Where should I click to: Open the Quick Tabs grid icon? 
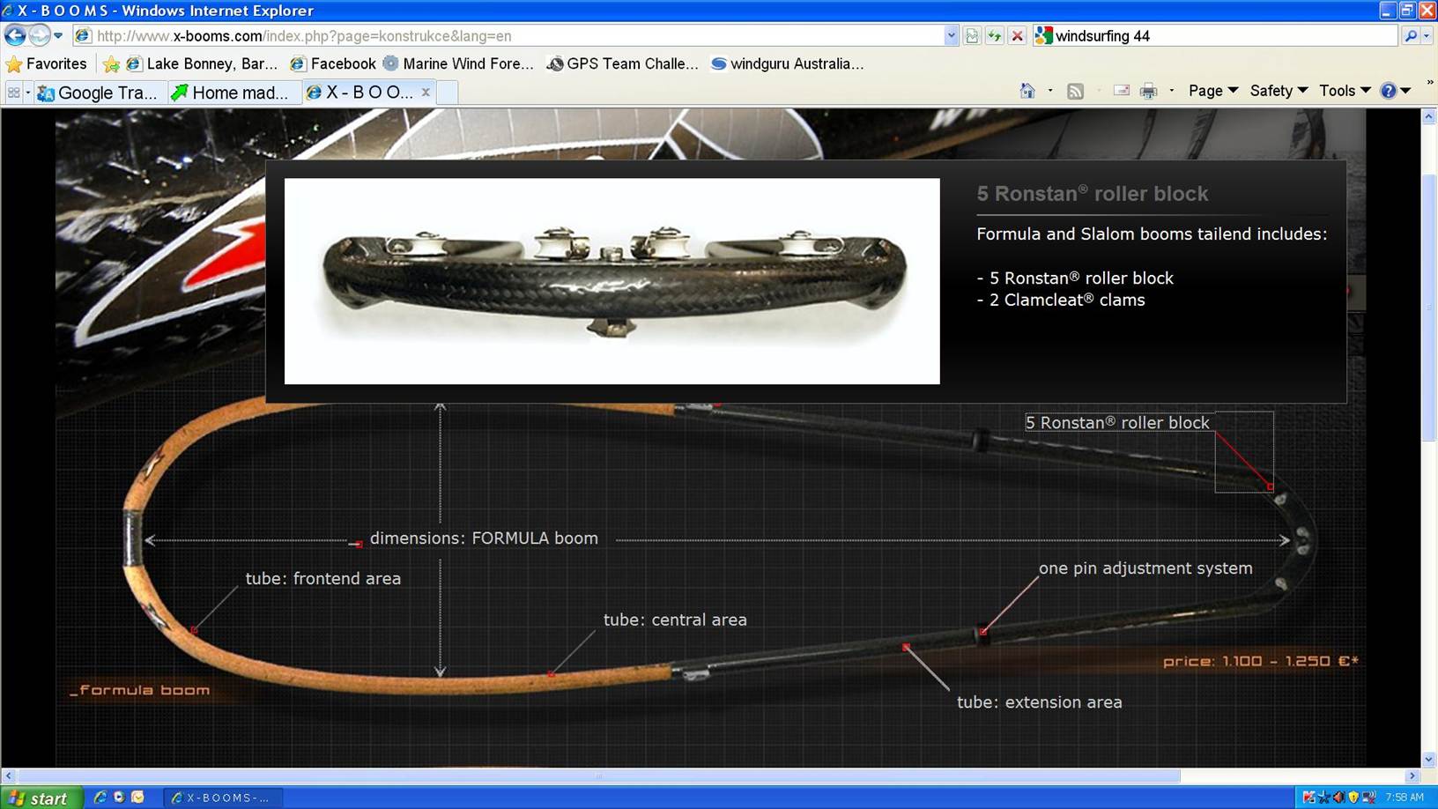pos(13,93)
